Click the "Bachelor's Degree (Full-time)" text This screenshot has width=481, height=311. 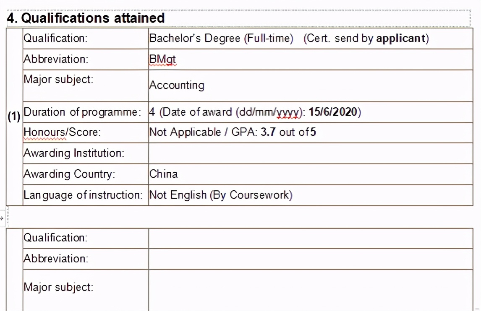[x=221, y=39]
